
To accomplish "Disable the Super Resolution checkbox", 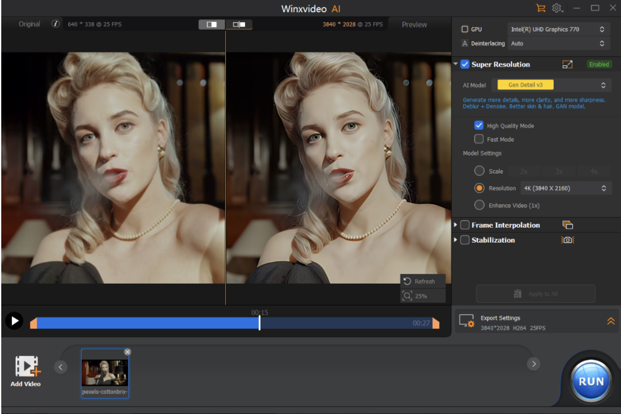I will tap(465, 64).
